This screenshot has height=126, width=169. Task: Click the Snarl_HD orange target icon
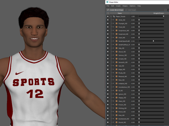(117, 37)
